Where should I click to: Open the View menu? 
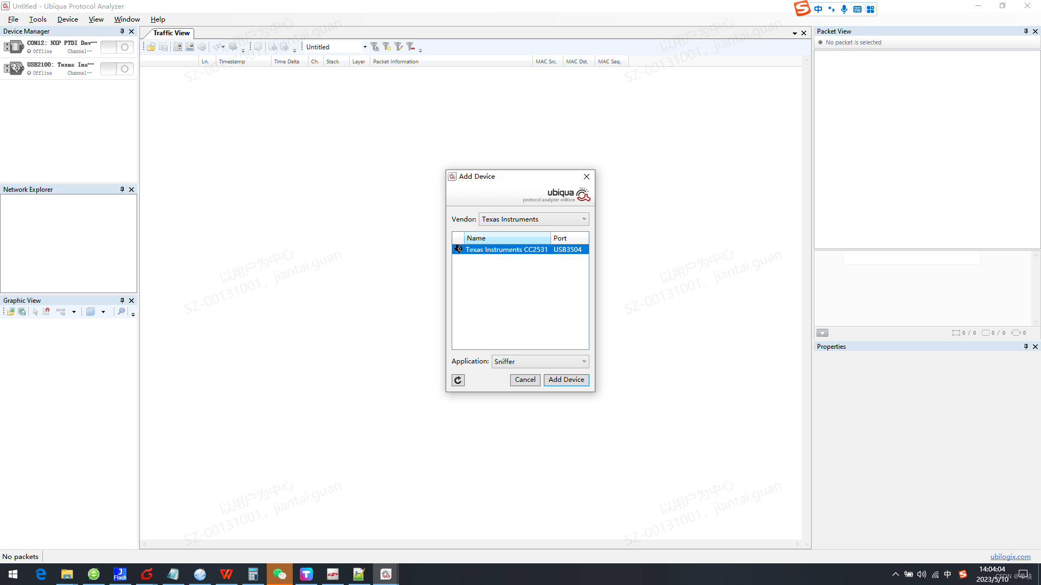tap(96, 19)
